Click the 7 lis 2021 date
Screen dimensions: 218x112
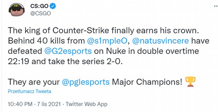click(x=49, y=104)
